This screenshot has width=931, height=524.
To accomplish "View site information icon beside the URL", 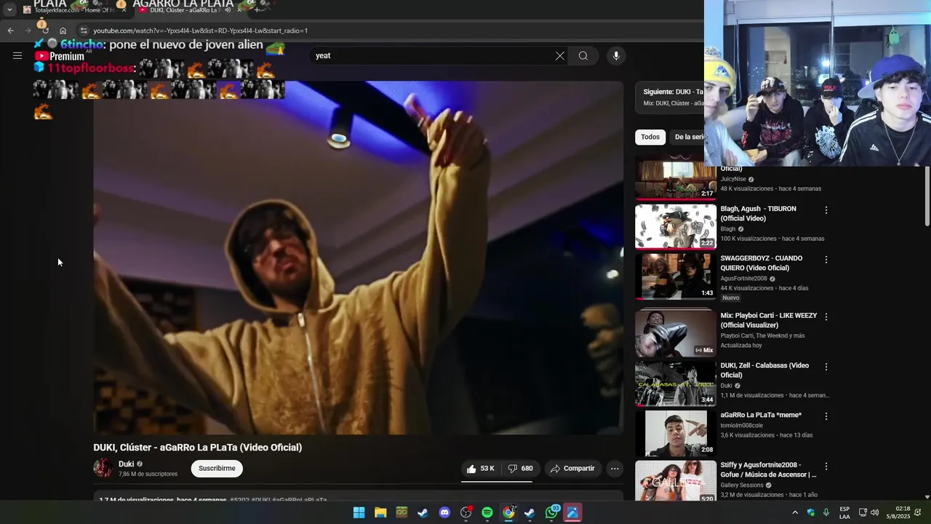I will click(x=84, y=31).
